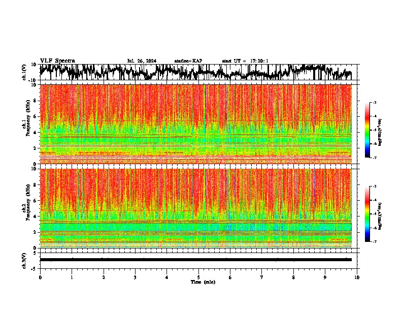Click the "VLF Spectra" plot title
This screenshot has width=402, height=311.
coord(57,60)
